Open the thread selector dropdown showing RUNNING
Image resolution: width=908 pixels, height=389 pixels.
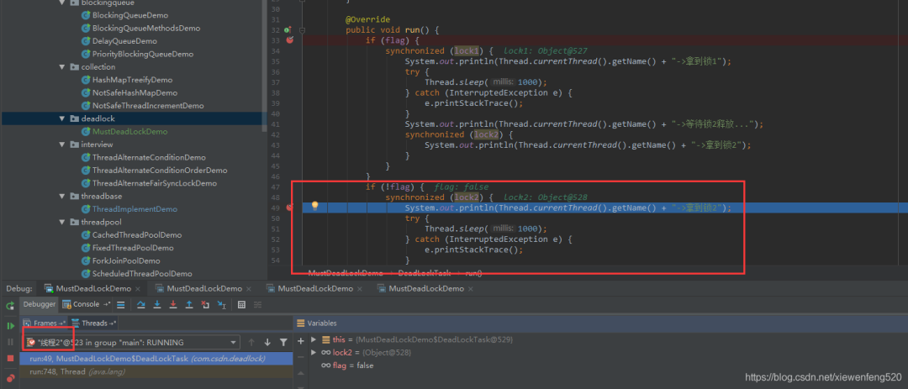point(131,342)
